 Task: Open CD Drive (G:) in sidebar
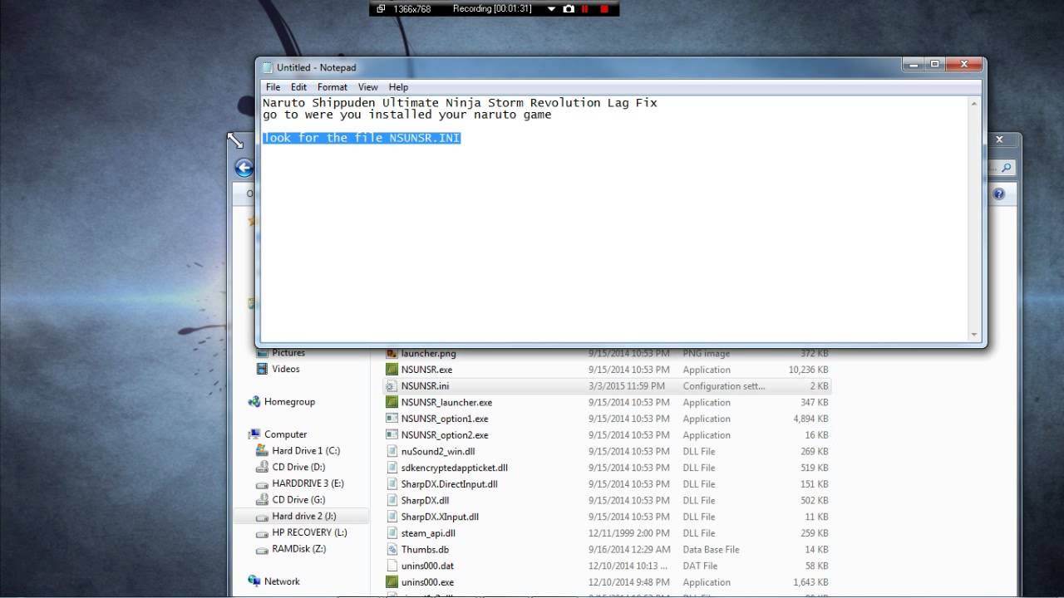tap(298, 500)
